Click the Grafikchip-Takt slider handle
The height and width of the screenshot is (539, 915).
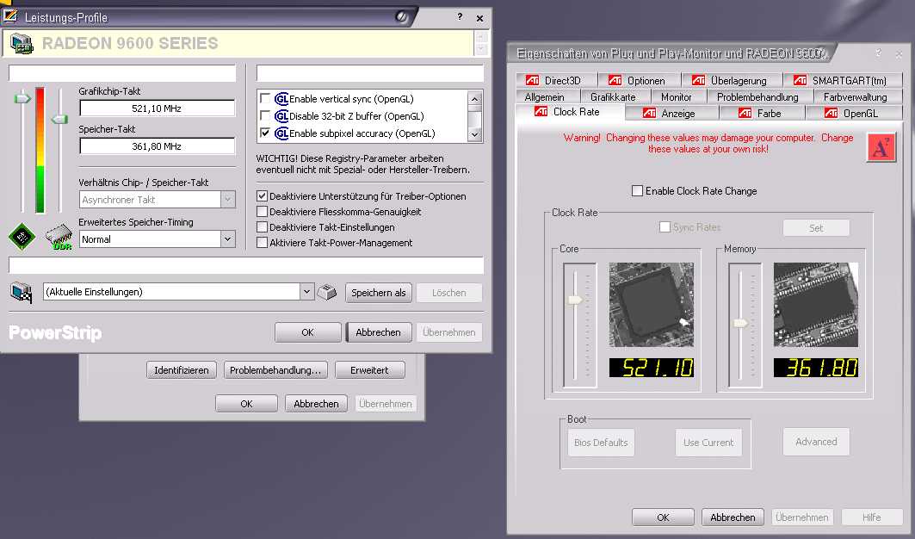pos(22,98)
